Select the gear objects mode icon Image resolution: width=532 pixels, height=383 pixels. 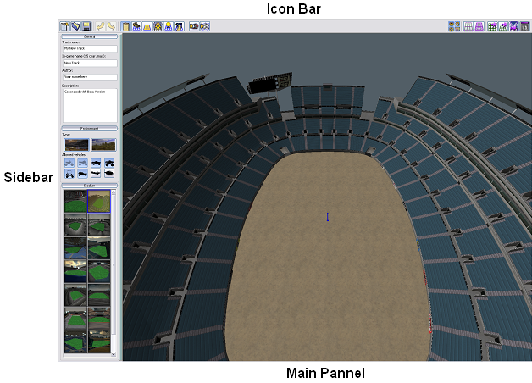click(158, 26)
